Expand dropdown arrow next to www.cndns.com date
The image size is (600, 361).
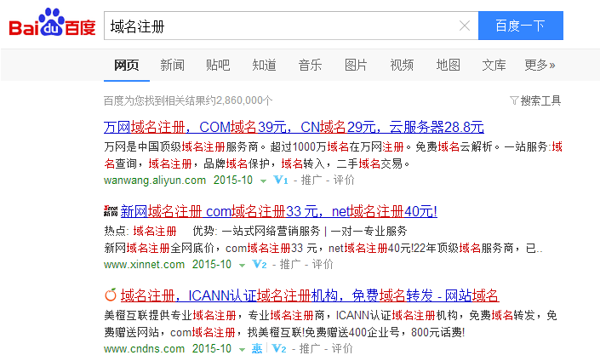click(242, 350)
